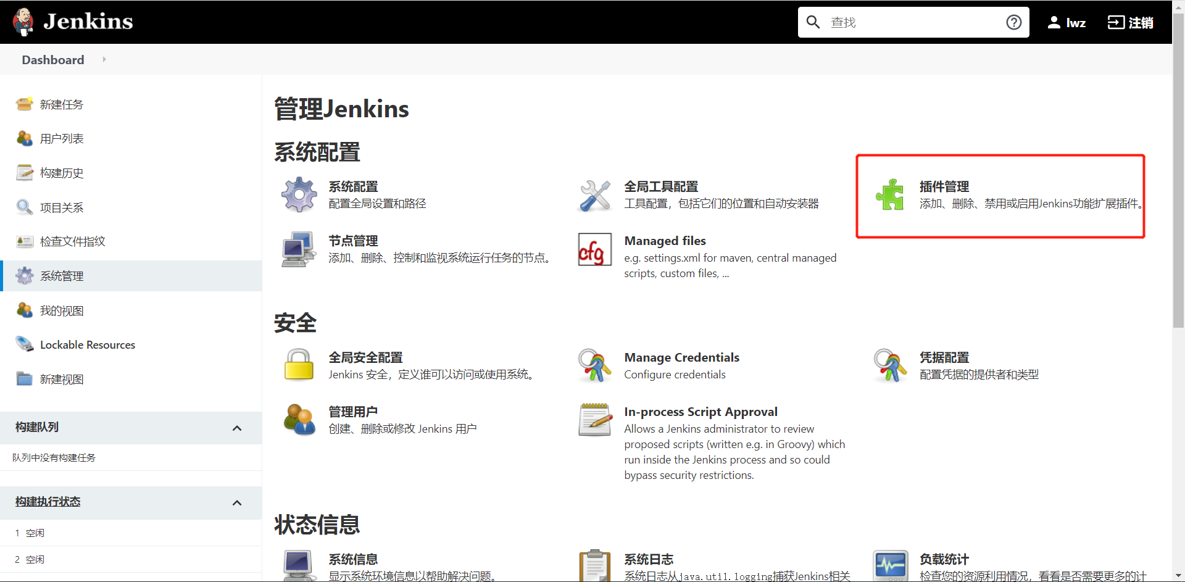Screen dimensions: 1185x582
Task: Click the 管理用户 people icon
Action: [299, 420]
